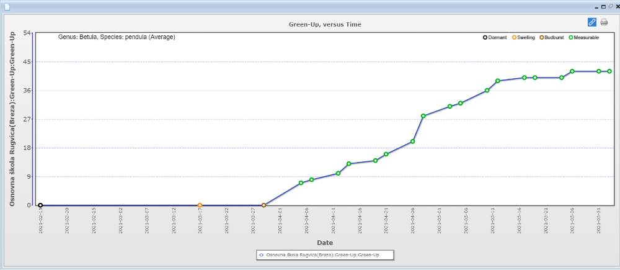Image resolution: width=620 pixels, height=270 pixels.
Task: Select the last green data point on the line
Action: click(x=609, y=71)
